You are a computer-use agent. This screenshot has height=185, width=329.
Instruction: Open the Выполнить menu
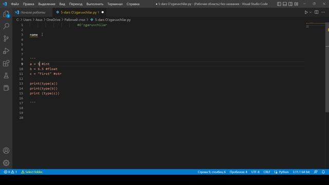pos(95,4)
